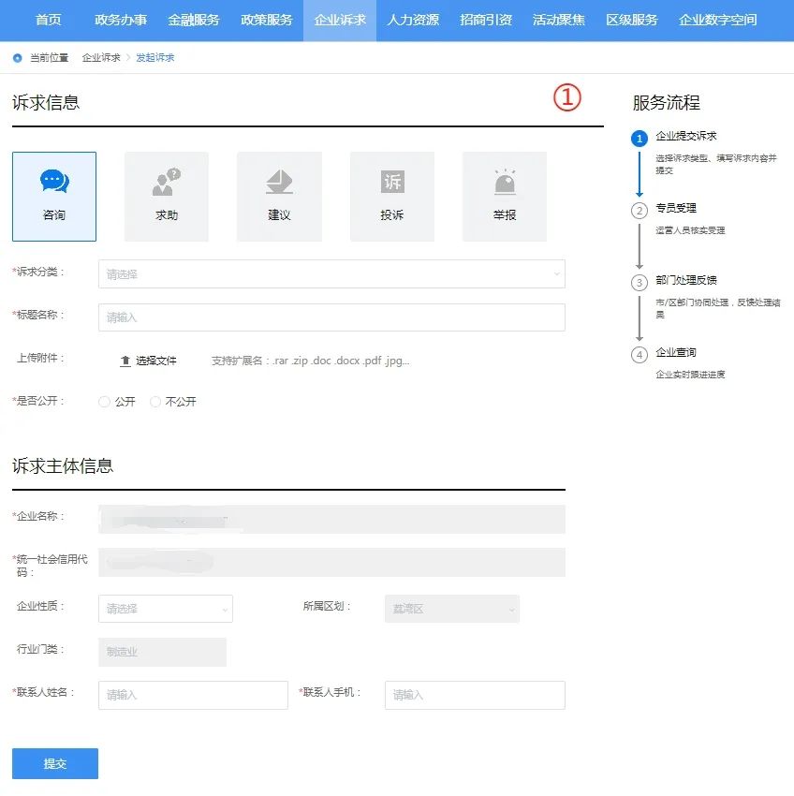Image resolution: width=794 pixels, height=796 pixels.
Task: Open the 企业性质 dropdown
Action: (166, 609)
